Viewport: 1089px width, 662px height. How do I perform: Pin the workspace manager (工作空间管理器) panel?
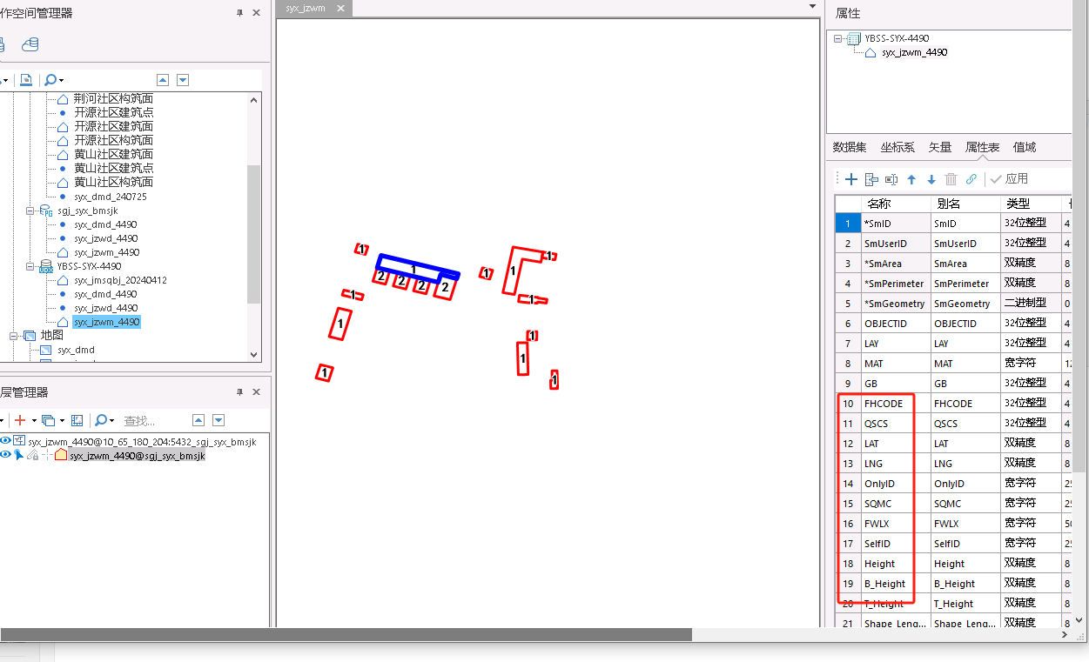click(239, 13)
